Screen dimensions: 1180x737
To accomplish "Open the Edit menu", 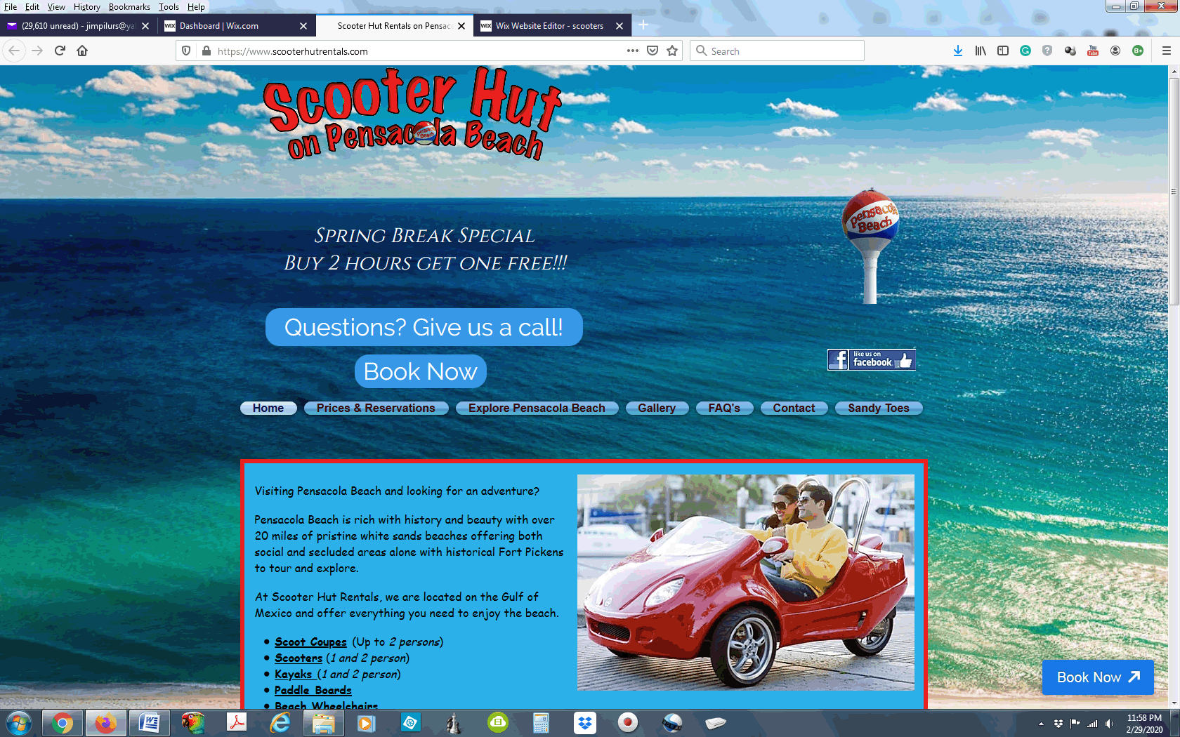I will coord(32,7).
